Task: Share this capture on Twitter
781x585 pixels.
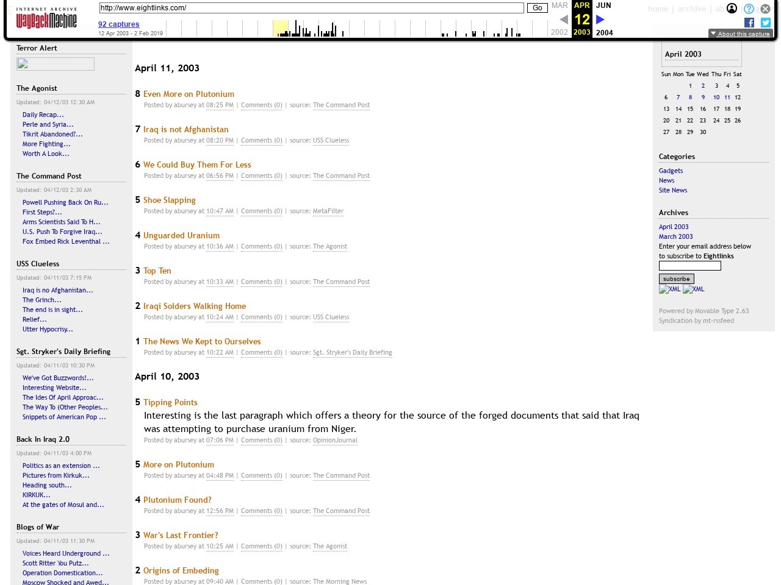Action: point(766,23)
